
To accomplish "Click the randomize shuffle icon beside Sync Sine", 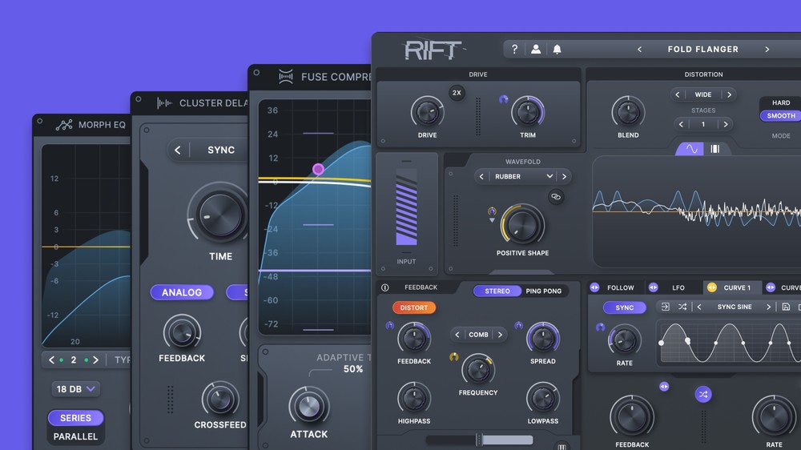I will 682,307.
